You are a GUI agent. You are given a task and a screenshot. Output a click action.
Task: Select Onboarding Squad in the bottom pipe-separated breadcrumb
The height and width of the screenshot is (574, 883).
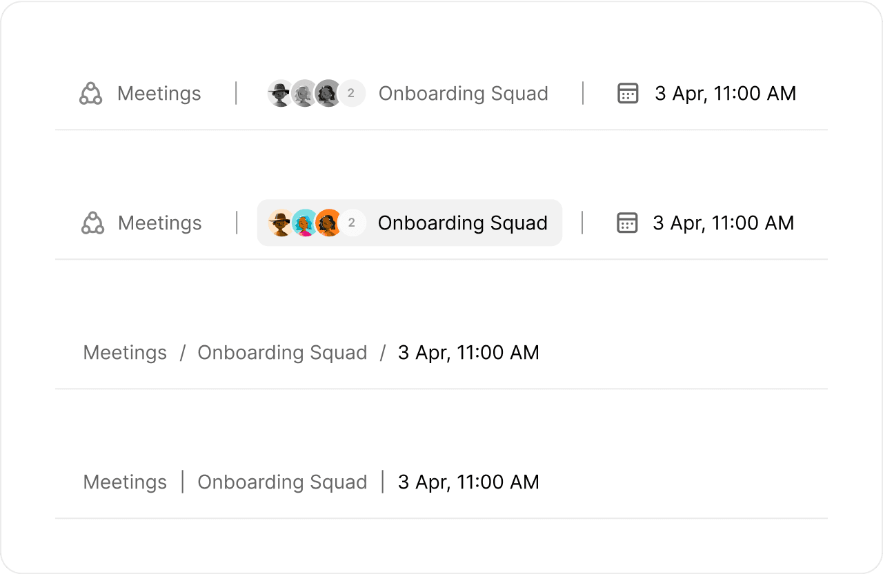pyautogui.click(x=282, y=482)
